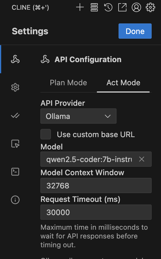This screenshot has width=161, height=259.
Task: Clear the Model field with X
Action: coord(142,159)
